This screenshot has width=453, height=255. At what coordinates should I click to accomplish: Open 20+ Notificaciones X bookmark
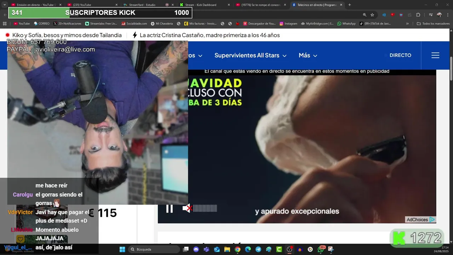(68, 24)
